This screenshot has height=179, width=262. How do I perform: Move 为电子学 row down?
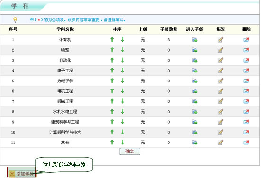122,81
